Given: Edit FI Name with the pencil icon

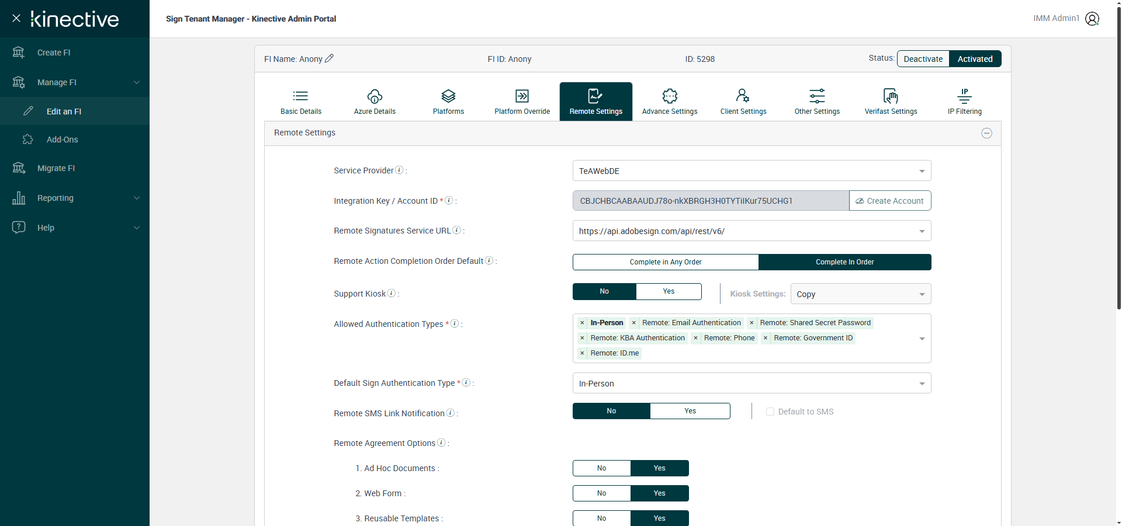Looking at the screenshot, I should coord(330,58).
